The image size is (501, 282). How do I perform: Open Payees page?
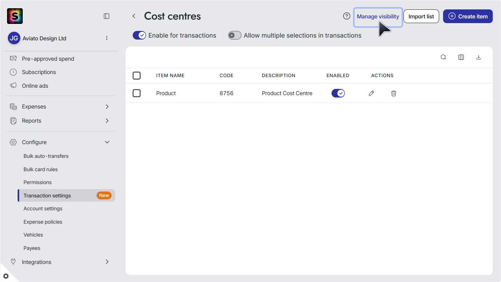(x=32, y=248)
